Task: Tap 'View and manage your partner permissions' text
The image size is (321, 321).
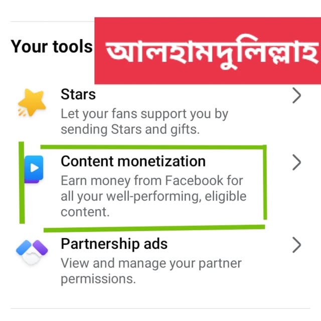Action: (151, 271)
